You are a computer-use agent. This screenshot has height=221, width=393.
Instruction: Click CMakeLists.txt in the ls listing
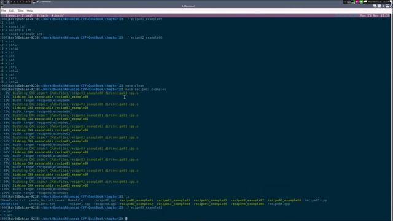42,204
